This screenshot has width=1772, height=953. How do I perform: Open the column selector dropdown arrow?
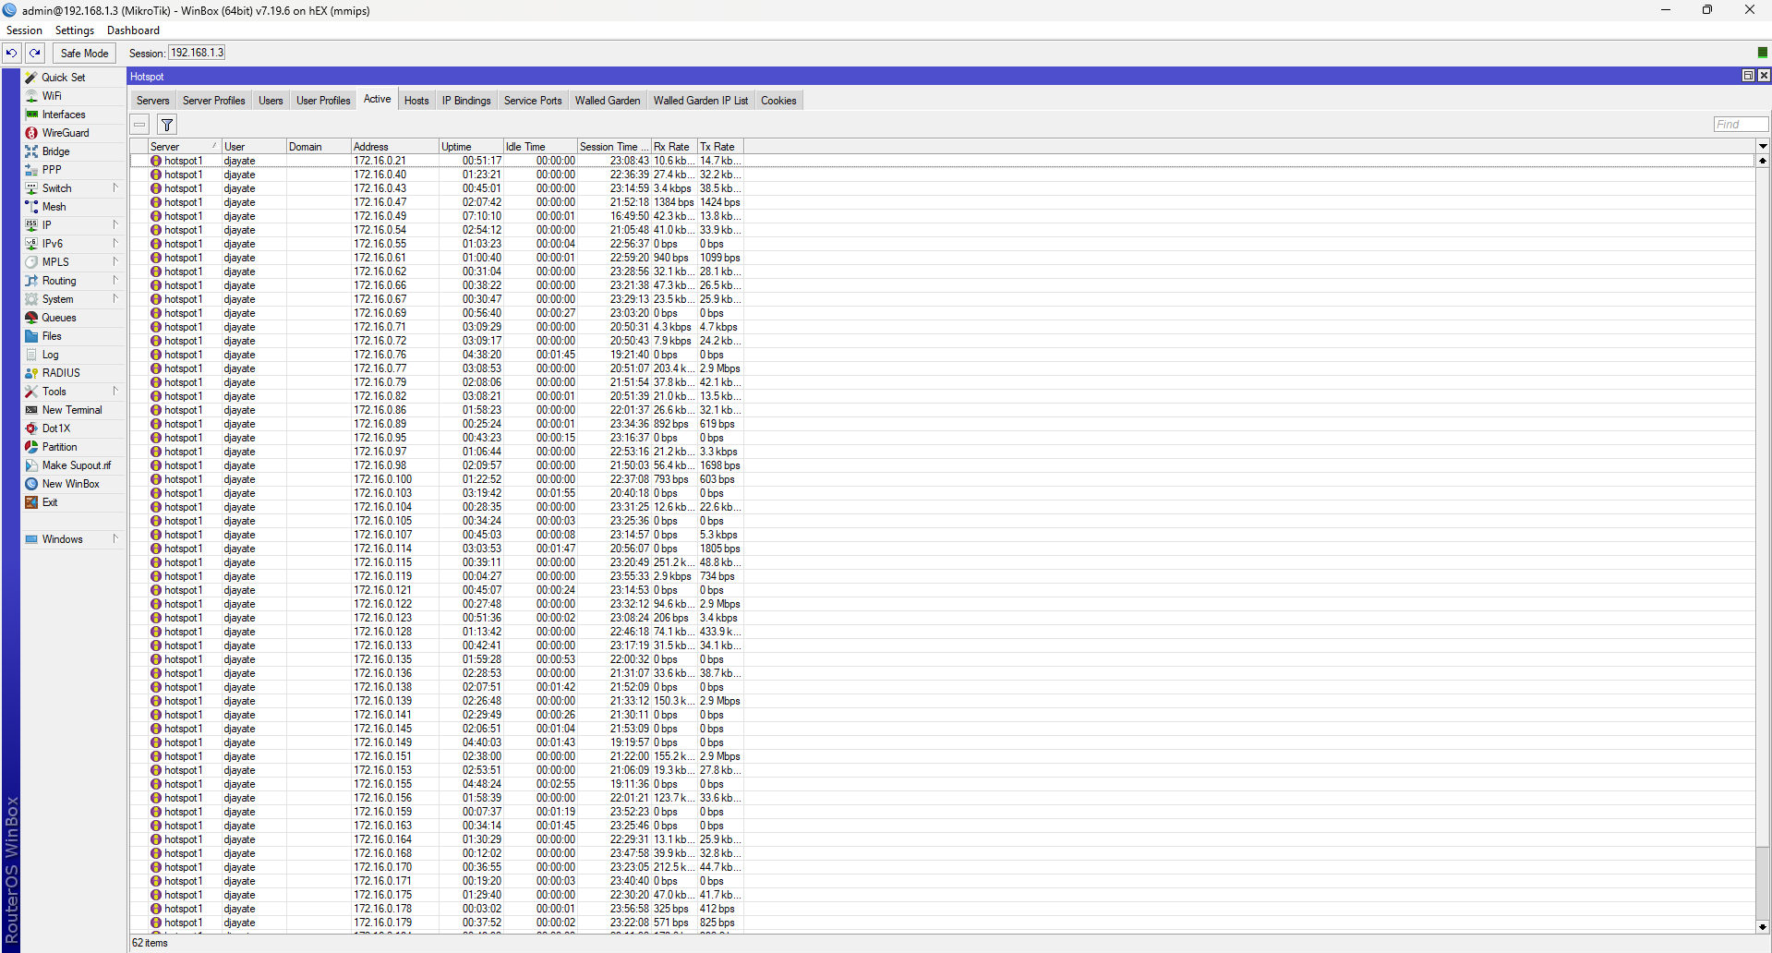click(1763, 146)
